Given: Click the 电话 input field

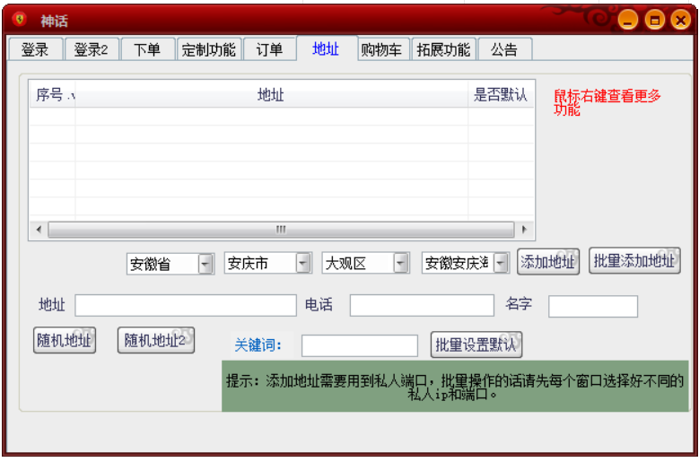Looking at the screenshot, I should click(x=421, y=306).
